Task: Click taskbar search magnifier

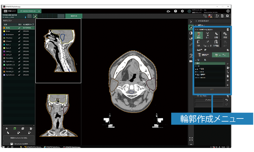Action: pyautogui.click(x=8, y=147)
